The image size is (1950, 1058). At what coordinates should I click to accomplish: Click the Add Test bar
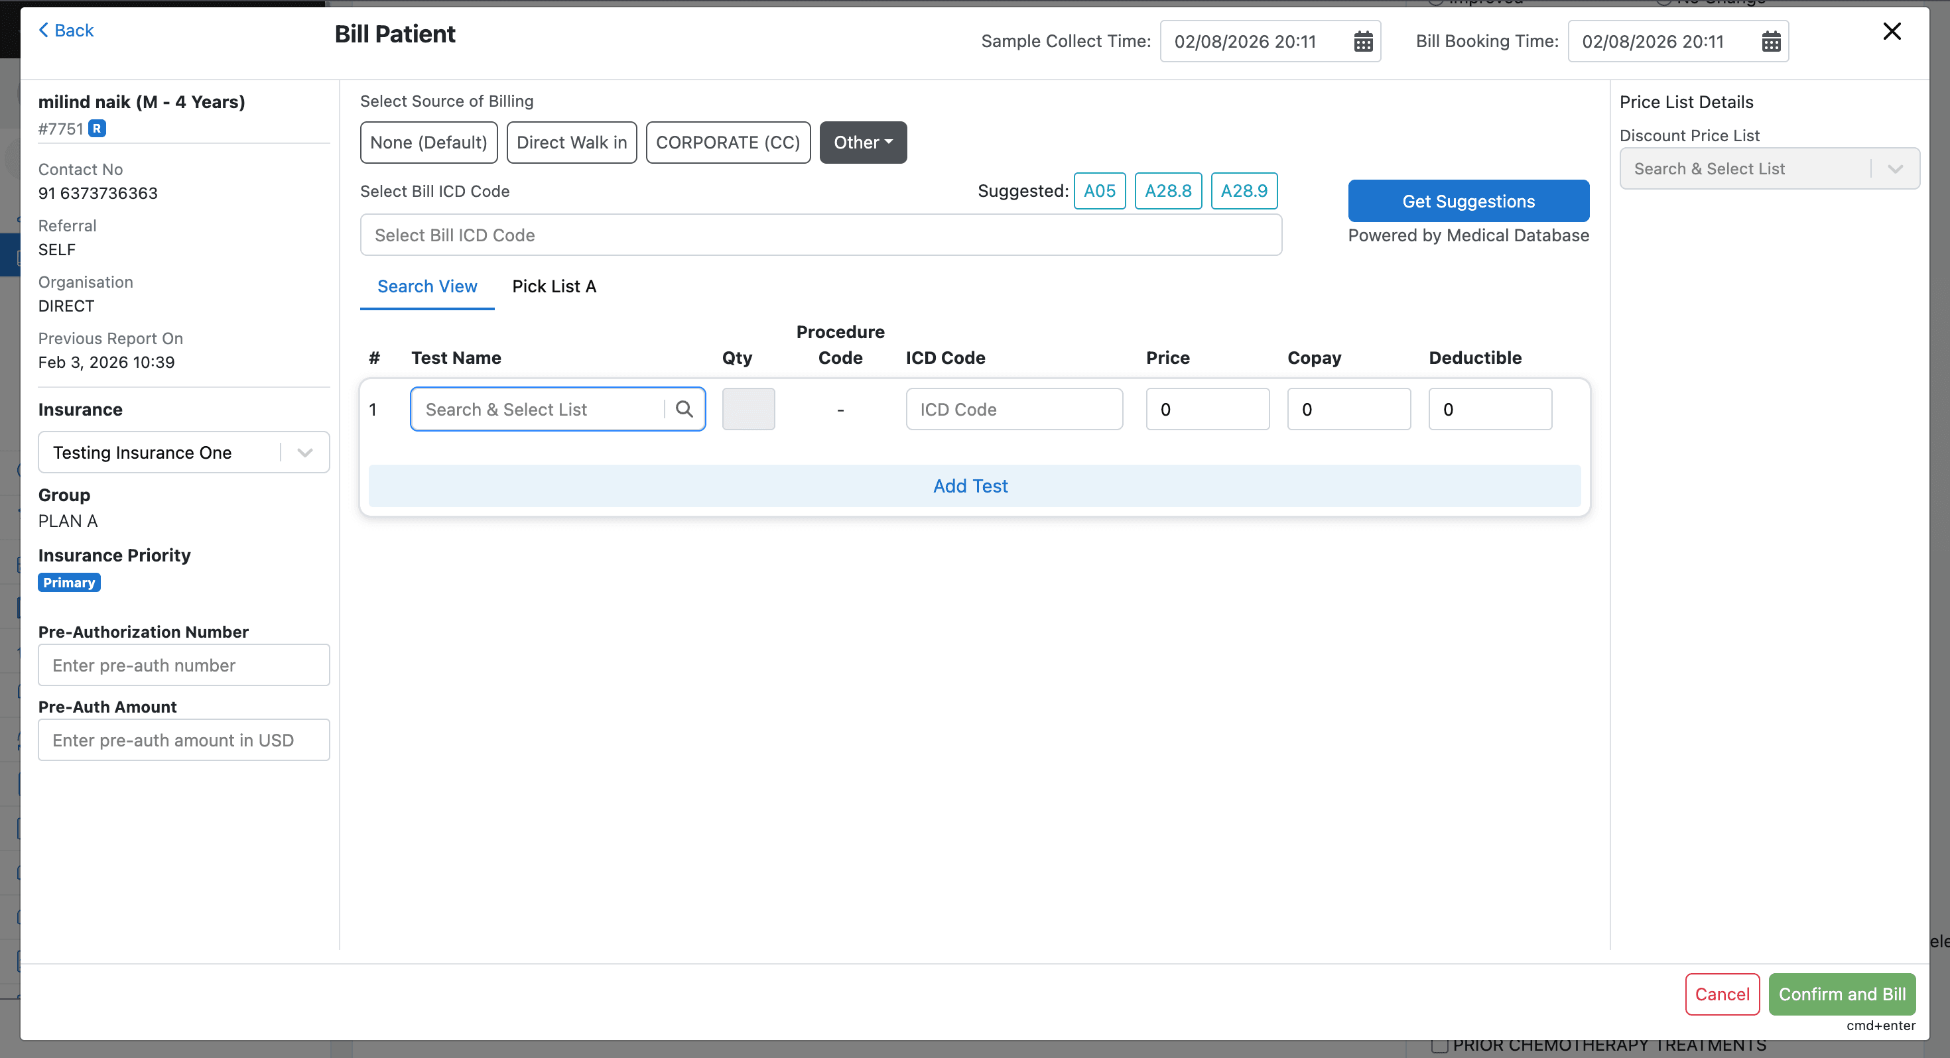pyautogui.click(x=974, y=486)
